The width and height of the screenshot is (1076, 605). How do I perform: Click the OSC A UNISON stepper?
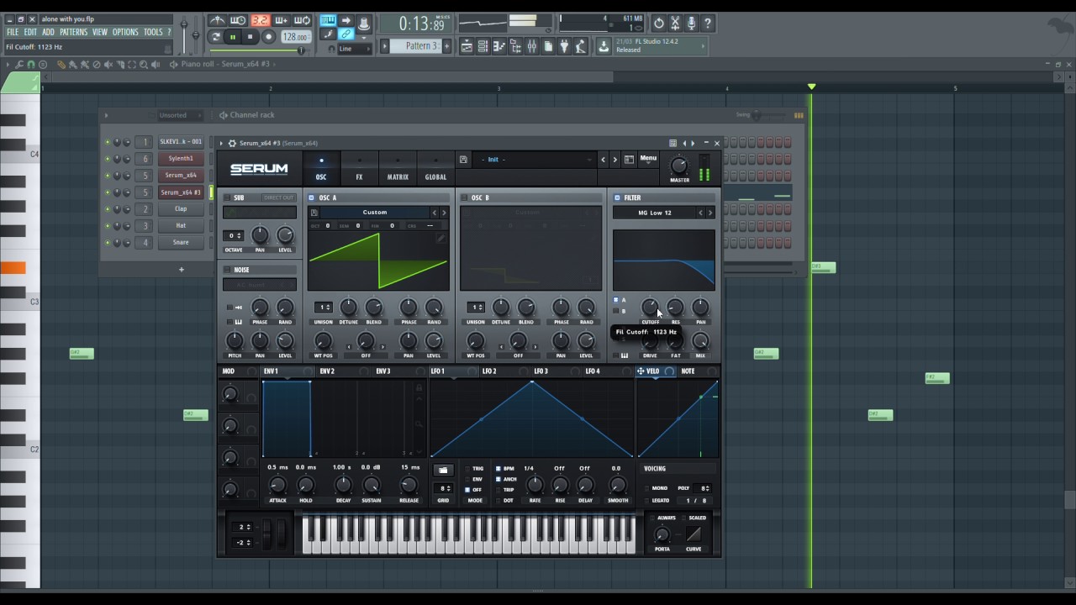[x=323, y=307]
